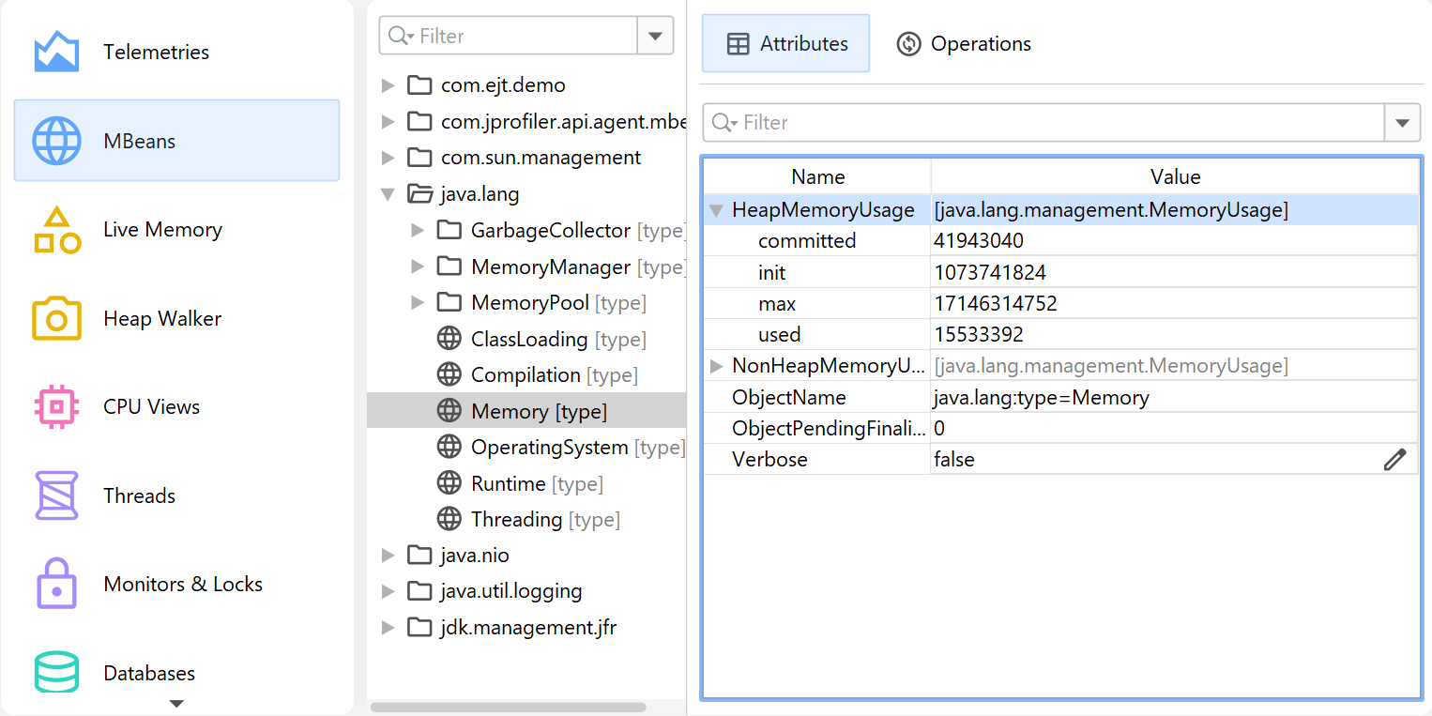
Task: Open Databases cylinder icon
Action: [x=56, y=672]
